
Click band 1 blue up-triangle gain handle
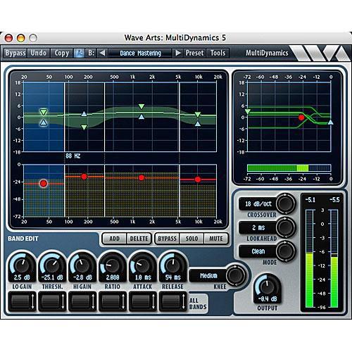click(44, 122)
